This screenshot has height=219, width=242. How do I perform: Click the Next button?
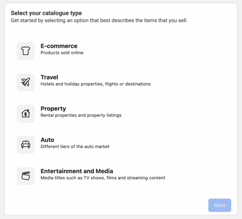[220, 205]
